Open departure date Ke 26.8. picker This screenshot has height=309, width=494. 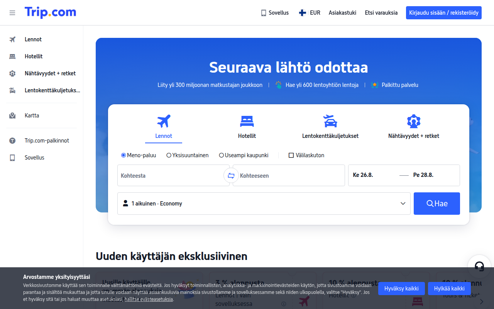(x=363, y=175)
